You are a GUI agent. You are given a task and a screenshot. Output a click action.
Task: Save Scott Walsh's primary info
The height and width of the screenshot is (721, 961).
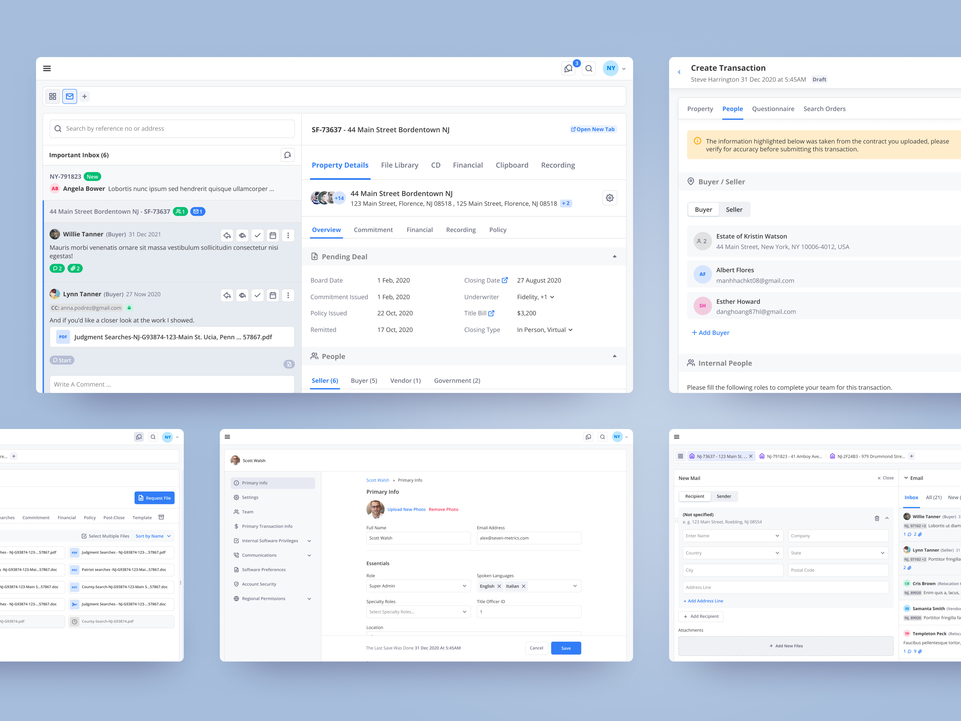pos(566,648)
